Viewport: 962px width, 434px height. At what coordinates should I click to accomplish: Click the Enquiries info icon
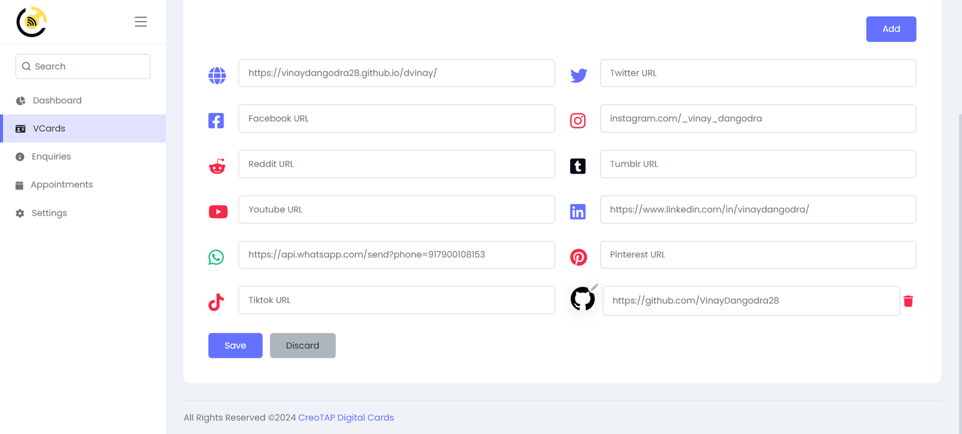pos(20,157)
